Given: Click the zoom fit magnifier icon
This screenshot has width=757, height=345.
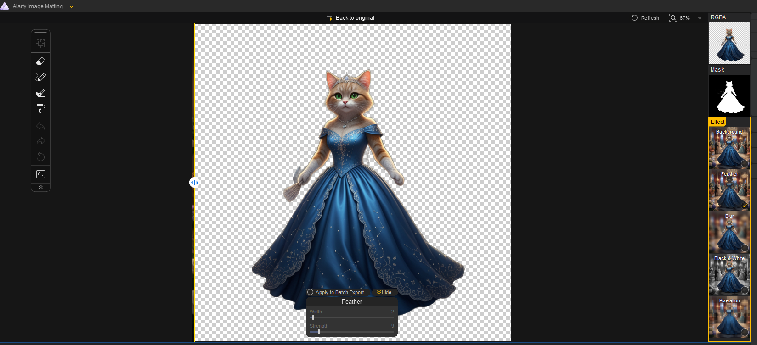Looking at the screenshot, I should (673, 18).
